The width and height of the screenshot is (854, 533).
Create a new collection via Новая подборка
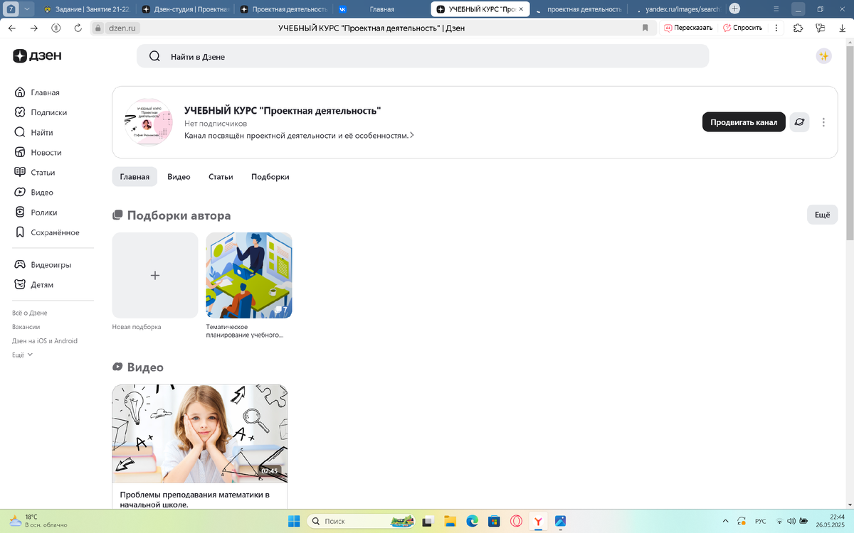point(155,275)
